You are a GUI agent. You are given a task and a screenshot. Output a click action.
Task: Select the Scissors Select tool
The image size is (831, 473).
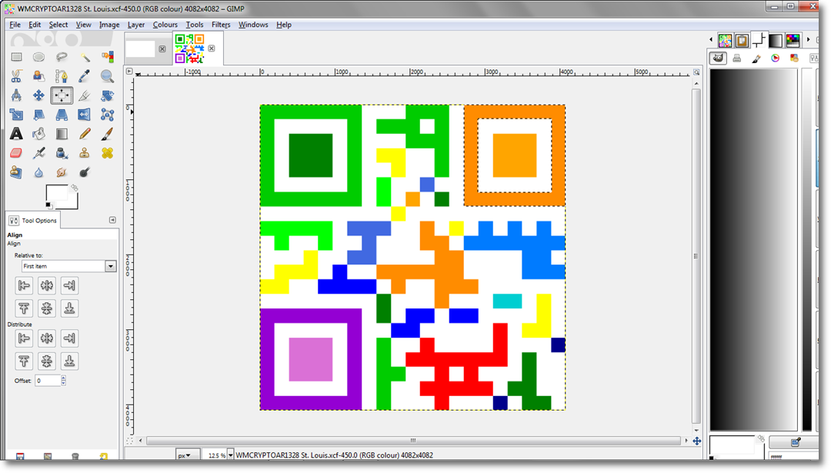pyautogui.click(x=16, y=76)
